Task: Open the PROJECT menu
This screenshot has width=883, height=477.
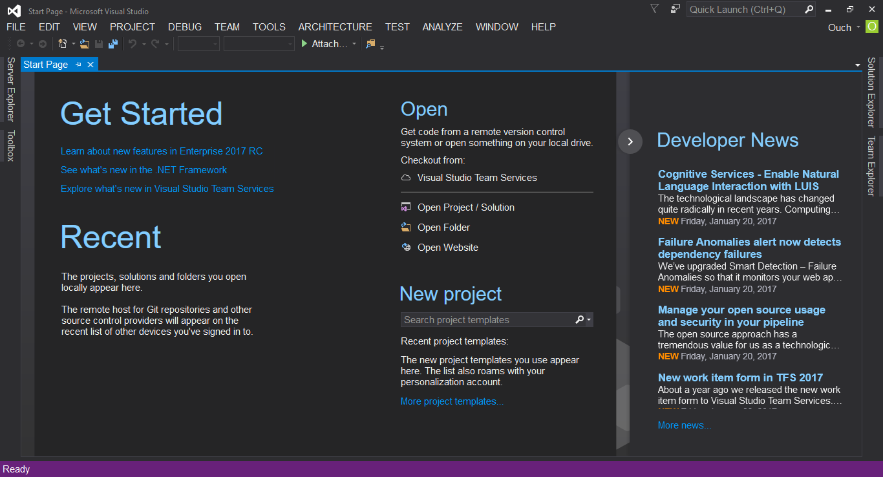Action: [x=133, y=27]
